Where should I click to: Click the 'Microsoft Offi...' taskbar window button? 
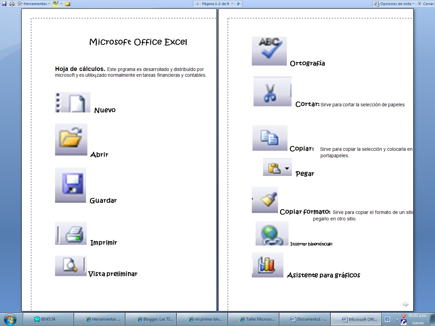[356, 319]
